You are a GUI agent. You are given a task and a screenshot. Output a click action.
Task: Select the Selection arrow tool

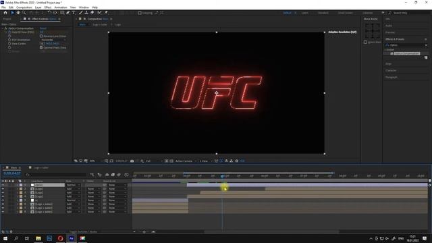(12, 13)
